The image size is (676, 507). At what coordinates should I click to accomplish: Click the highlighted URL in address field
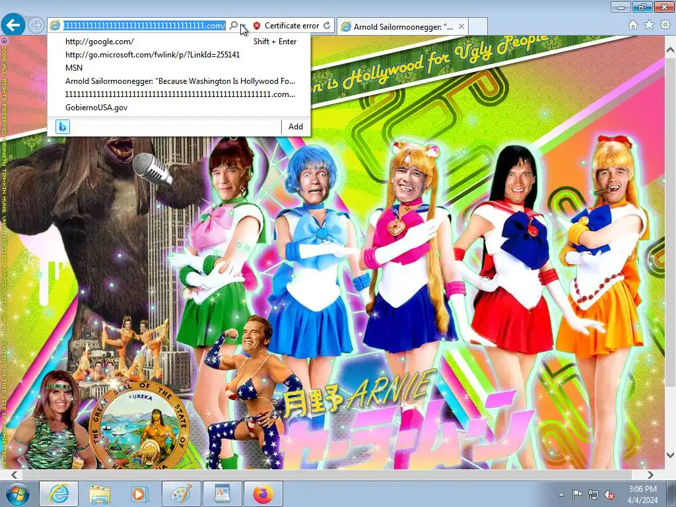145,26
